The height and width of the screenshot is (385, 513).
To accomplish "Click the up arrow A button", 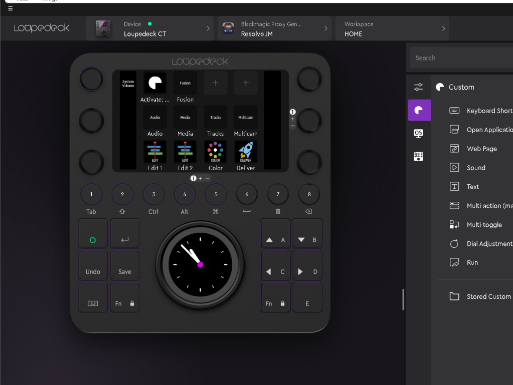I will click(x=275, y=233).
